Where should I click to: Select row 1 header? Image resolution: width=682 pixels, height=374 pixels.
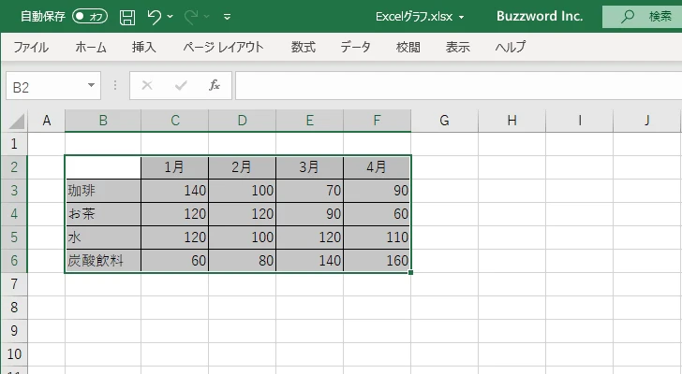point(14,144)
